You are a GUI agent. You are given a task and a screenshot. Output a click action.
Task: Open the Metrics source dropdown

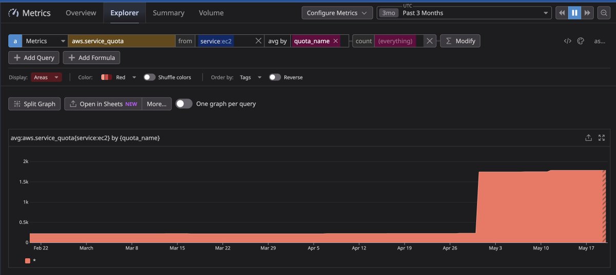pos(45,41)
